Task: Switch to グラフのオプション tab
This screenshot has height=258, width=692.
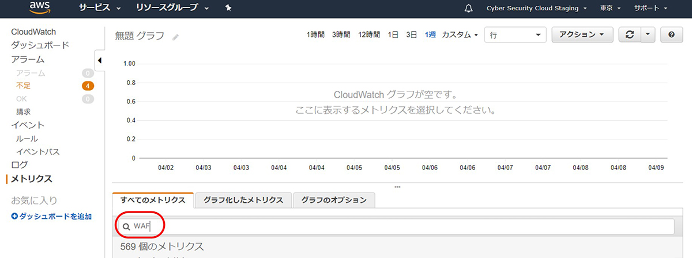Action: (334, 200)
